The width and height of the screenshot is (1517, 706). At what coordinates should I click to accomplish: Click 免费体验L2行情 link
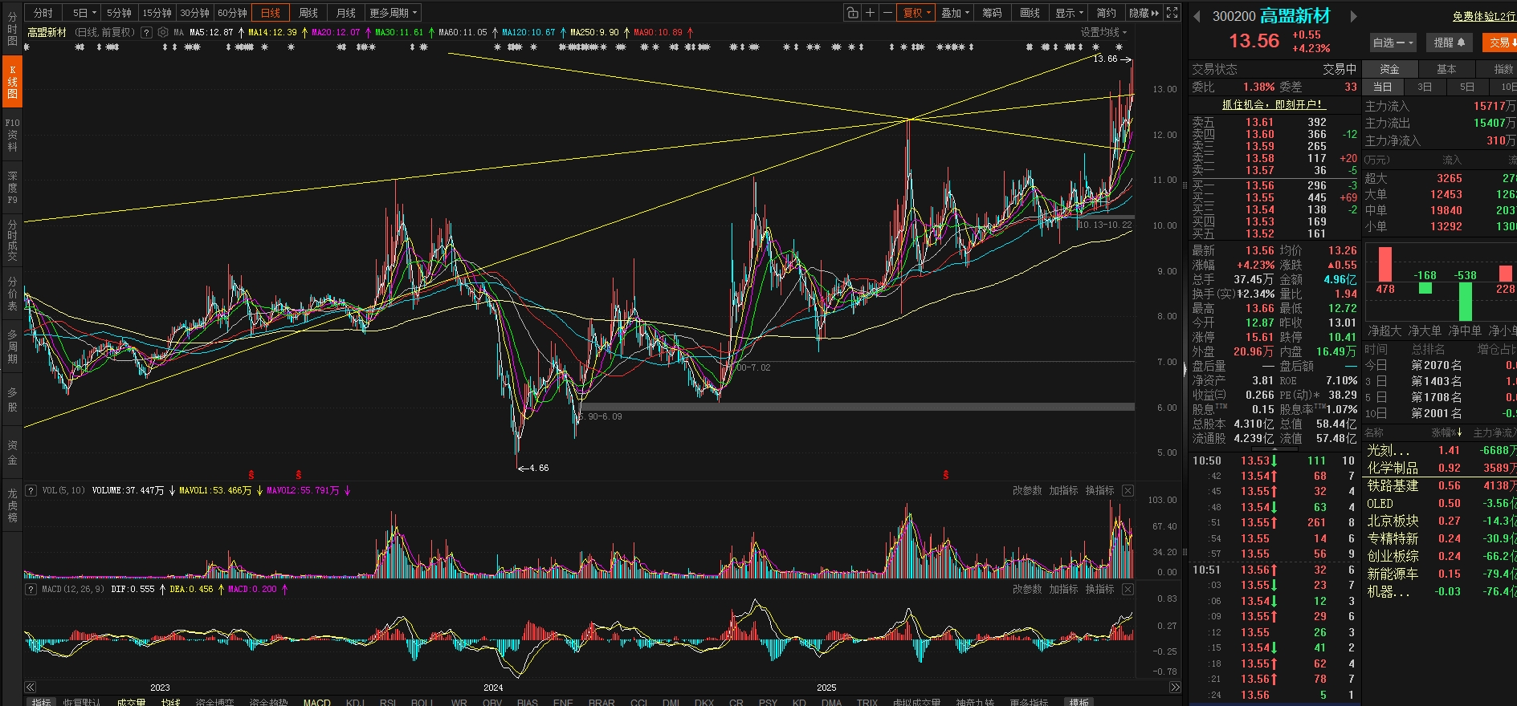[x=1484, y=16]
